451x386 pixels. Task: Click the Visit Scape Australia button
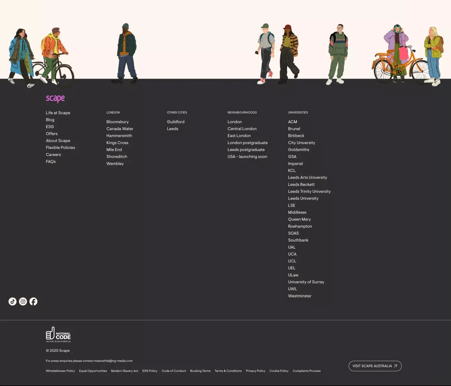(375, 366)
